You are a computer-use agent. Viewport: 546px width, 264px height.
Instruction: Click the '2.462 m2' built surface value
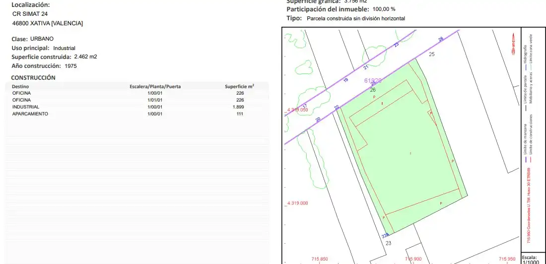86,56
